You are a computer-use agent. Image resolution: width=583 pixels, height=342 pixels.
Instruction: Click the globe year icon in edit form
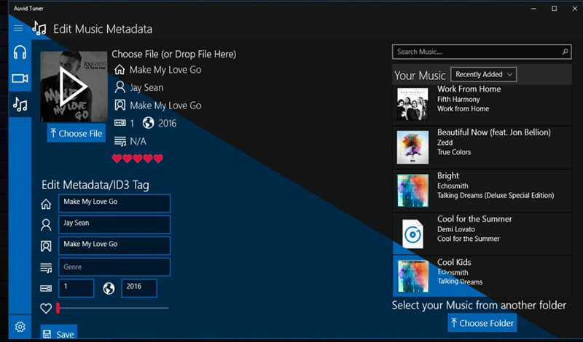pos(109,288)
